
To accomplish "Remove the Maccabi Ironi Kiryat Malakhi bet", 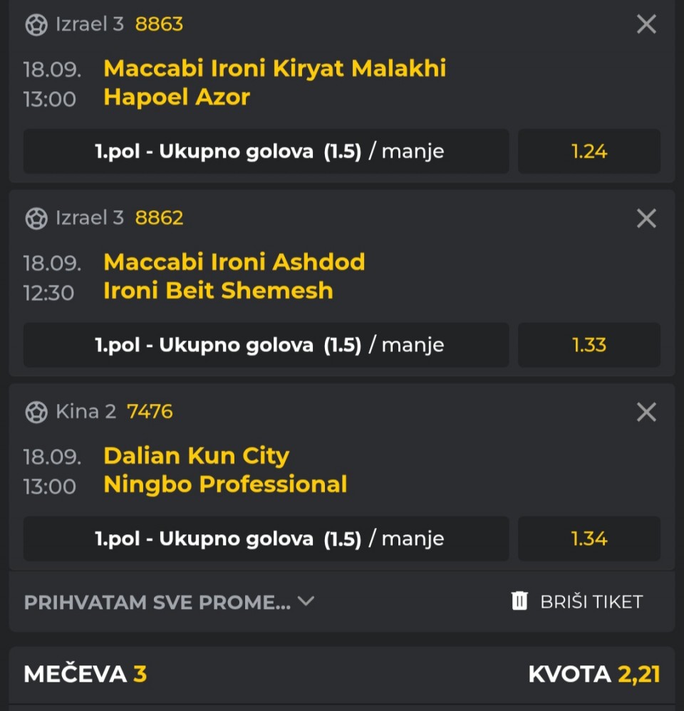I will pyautogui.click(x=646, y=24).
